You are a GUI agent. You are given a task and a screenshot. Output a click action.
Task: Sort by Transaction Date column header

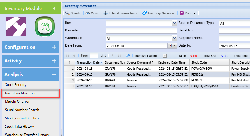[88, 62]
